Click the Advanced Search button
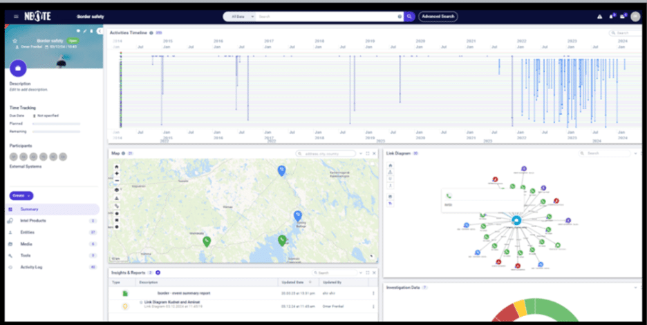Image resolution: width=647 pixels, height=325 pixels. coord(438,16)
